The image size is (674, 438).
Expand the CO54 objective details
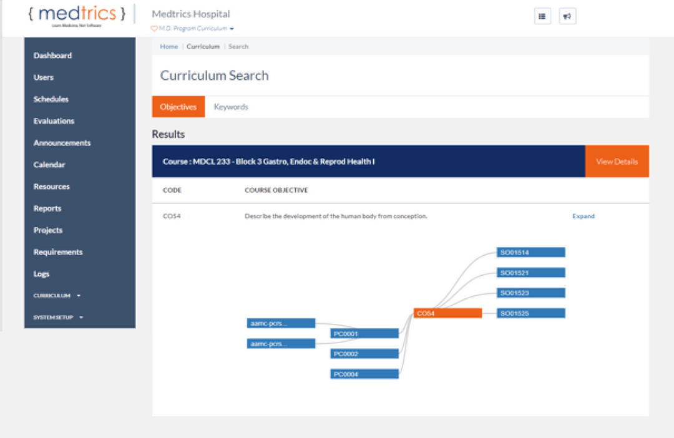(x=583, y=215)
